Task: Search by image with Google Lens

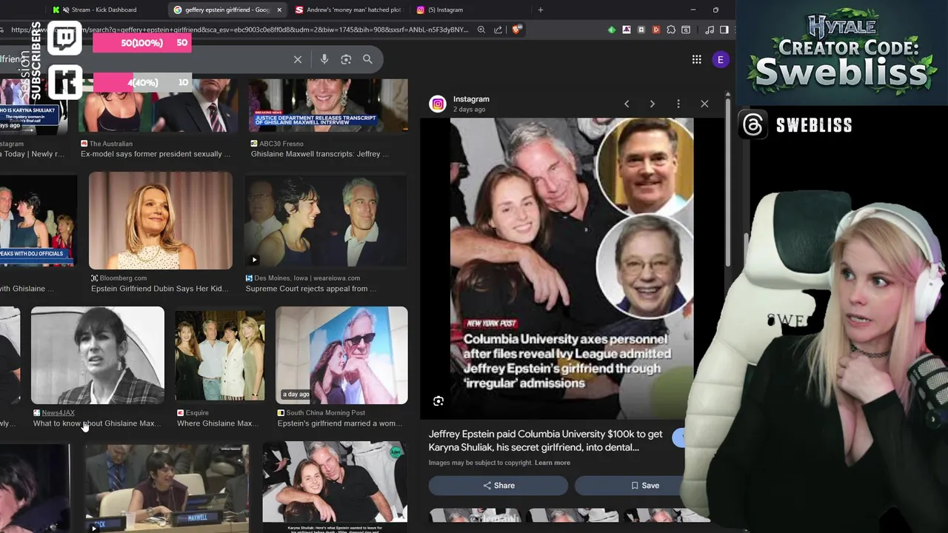Action: coord(346,59)
